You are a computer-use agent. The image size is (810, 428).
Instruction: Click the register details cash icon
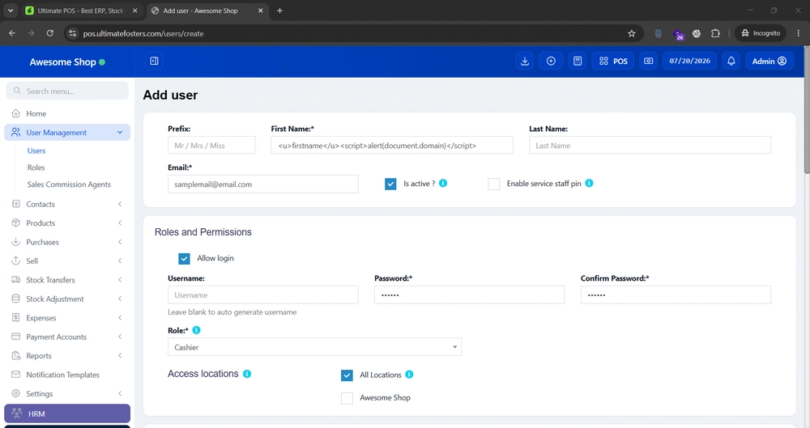[648, 61]
